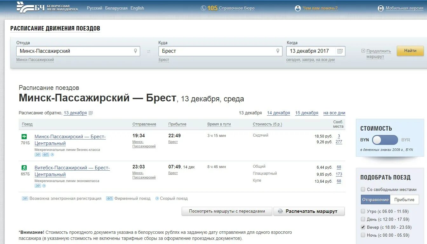Image resolution: width=427 pixels, height=244 pixels.
Task: Open Минск-Пассажирский — Брест-Центральный train link
Action: [x=70, y=140]
